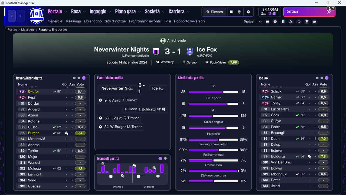This screenshot has width=346, height=195.
Task: Expand the Portale dropdown chevron
Action: click(65, 12)
